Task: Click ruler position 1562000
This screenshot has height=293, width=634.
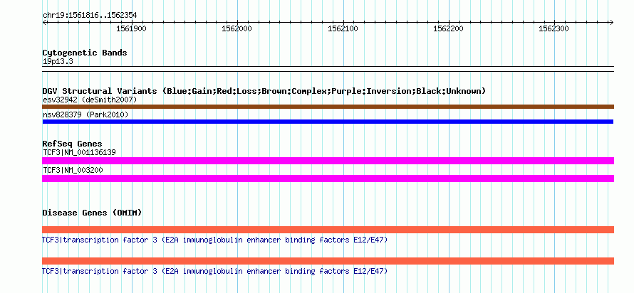Action: click(x=237, y=28)
